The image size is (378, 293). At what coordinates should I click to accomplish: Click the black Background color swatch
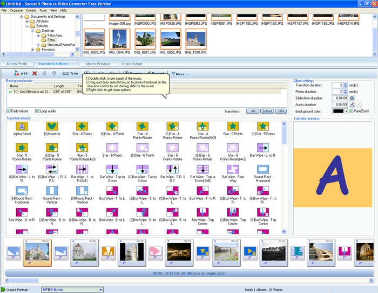pyautogui.click(x=338, y=111)
